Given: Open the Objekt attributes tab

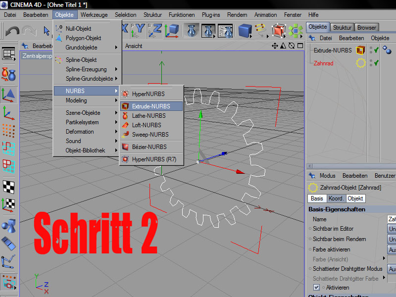Looking at the screenshot, I should click(355, 198).
